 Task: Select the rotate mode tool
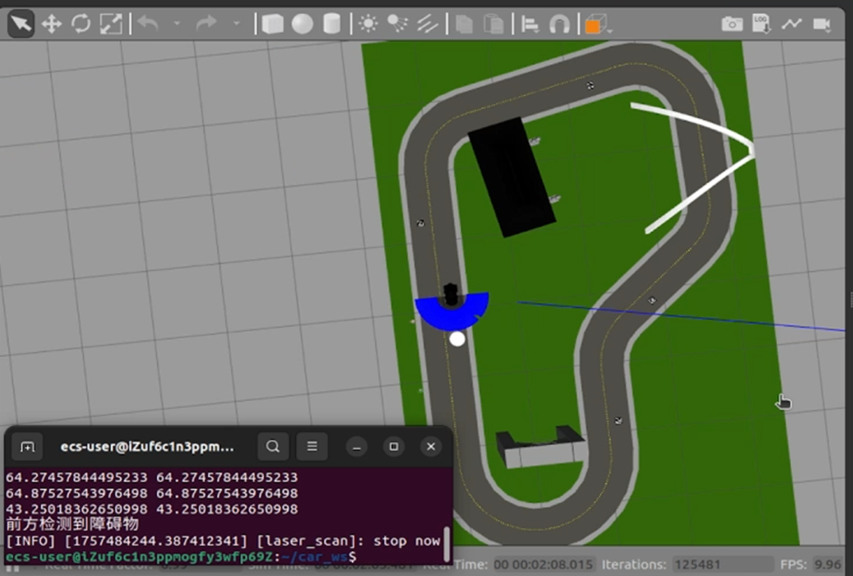pyautogui.click(x=81, y=24)
